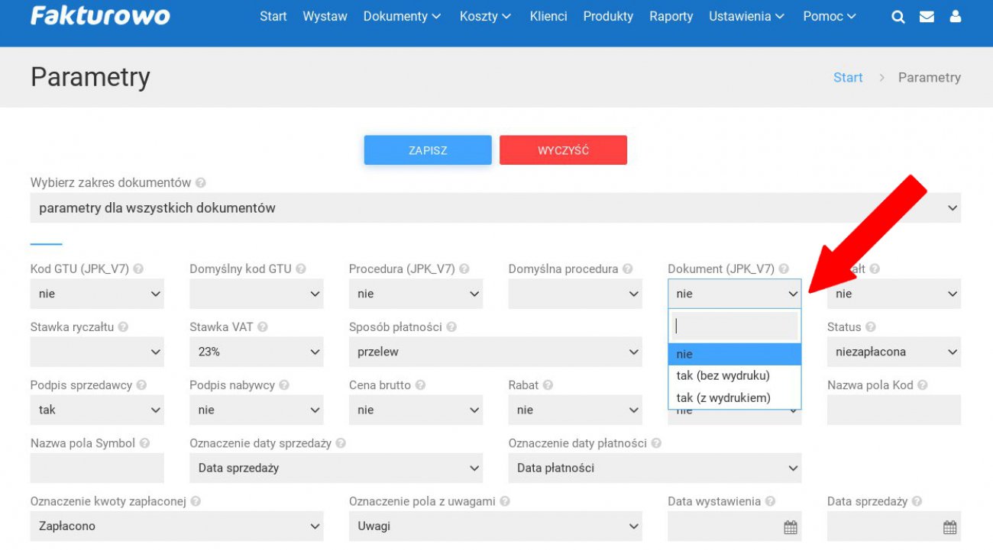Click the calendar icon in Data wystawienia
Viewport: 993px width, 550px height.
790,527
